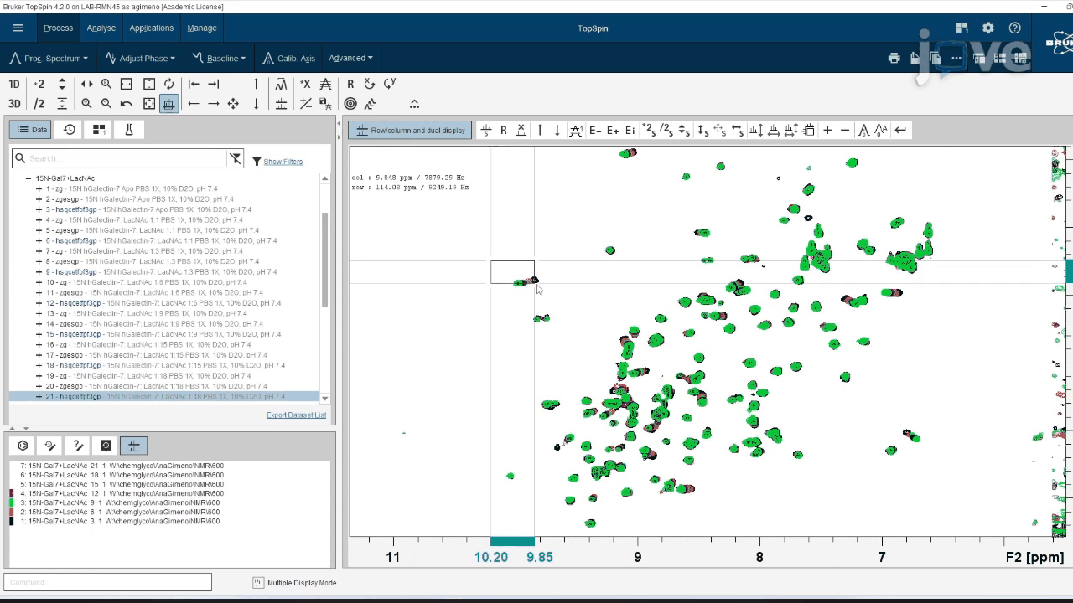Collapse the 15N-Gal7+LacNAc tree node
The width and height of the screenshot is (1073, 603).
tap(28, 178)
